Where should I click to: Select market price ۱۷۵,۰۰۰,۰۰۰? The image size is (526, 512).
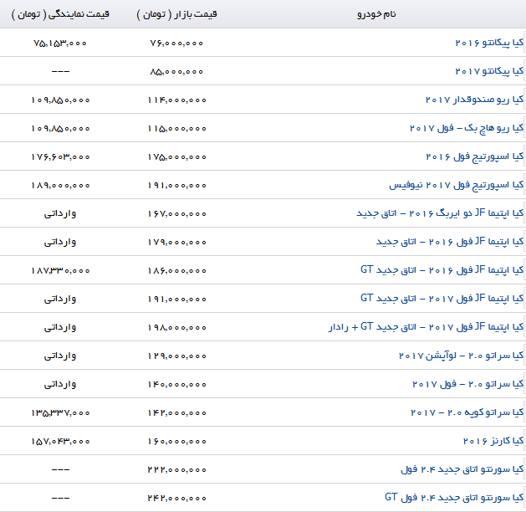point(176,157)
